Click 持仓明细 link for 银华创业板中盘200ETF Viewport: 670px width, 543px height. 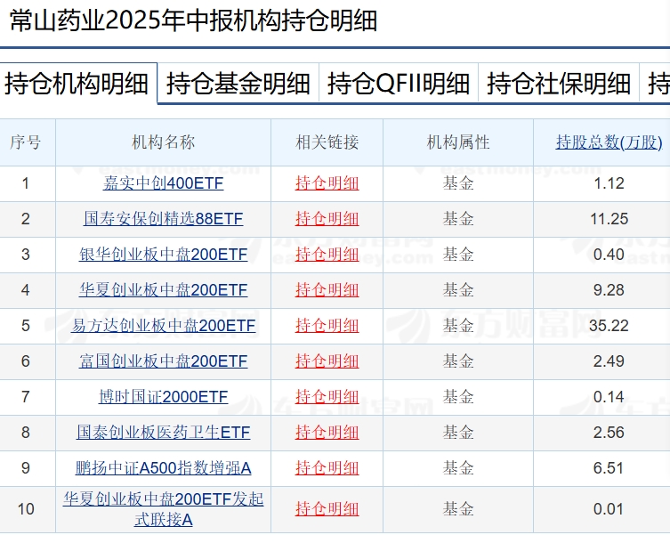pos(327,255)
